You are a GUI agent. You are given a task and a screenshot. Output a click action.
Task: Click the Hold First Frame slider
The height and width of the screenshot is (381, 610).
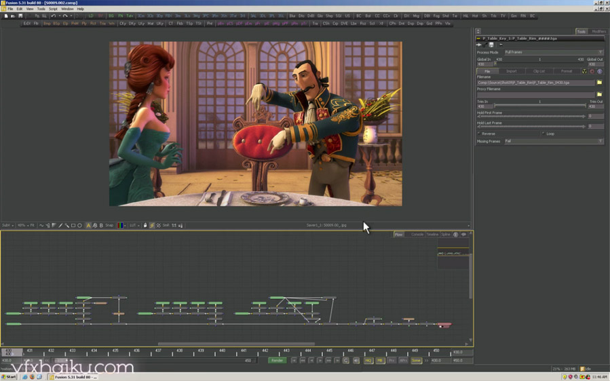click(x=531, y=116)
